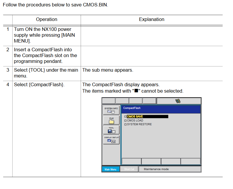Click the CompactFlash title bar
The image size is (233, 189).
tap(161, 109)
